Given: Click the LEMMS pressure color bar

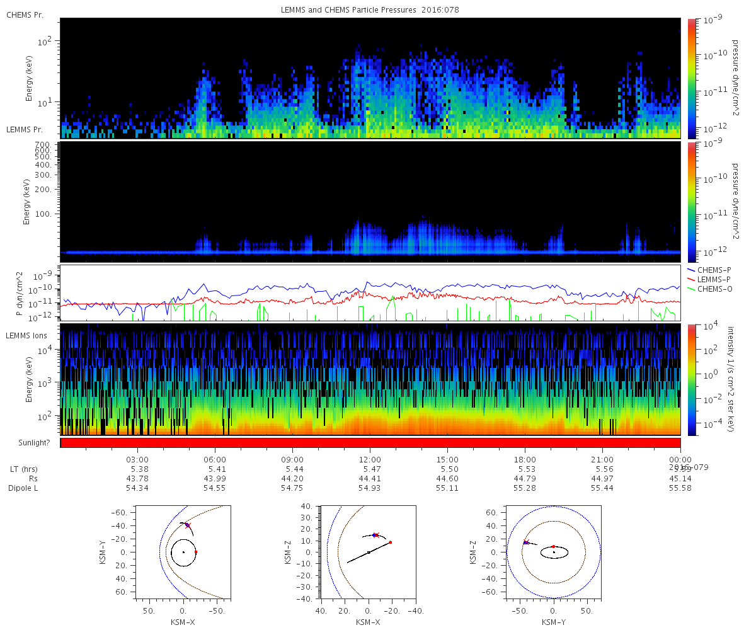Looking at the screenshot, I should (691, 202).
